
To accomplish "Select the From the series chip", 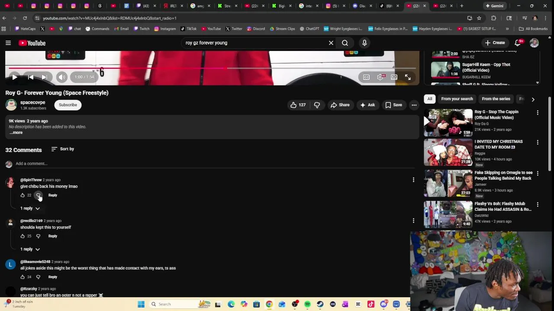I will 496,99.
